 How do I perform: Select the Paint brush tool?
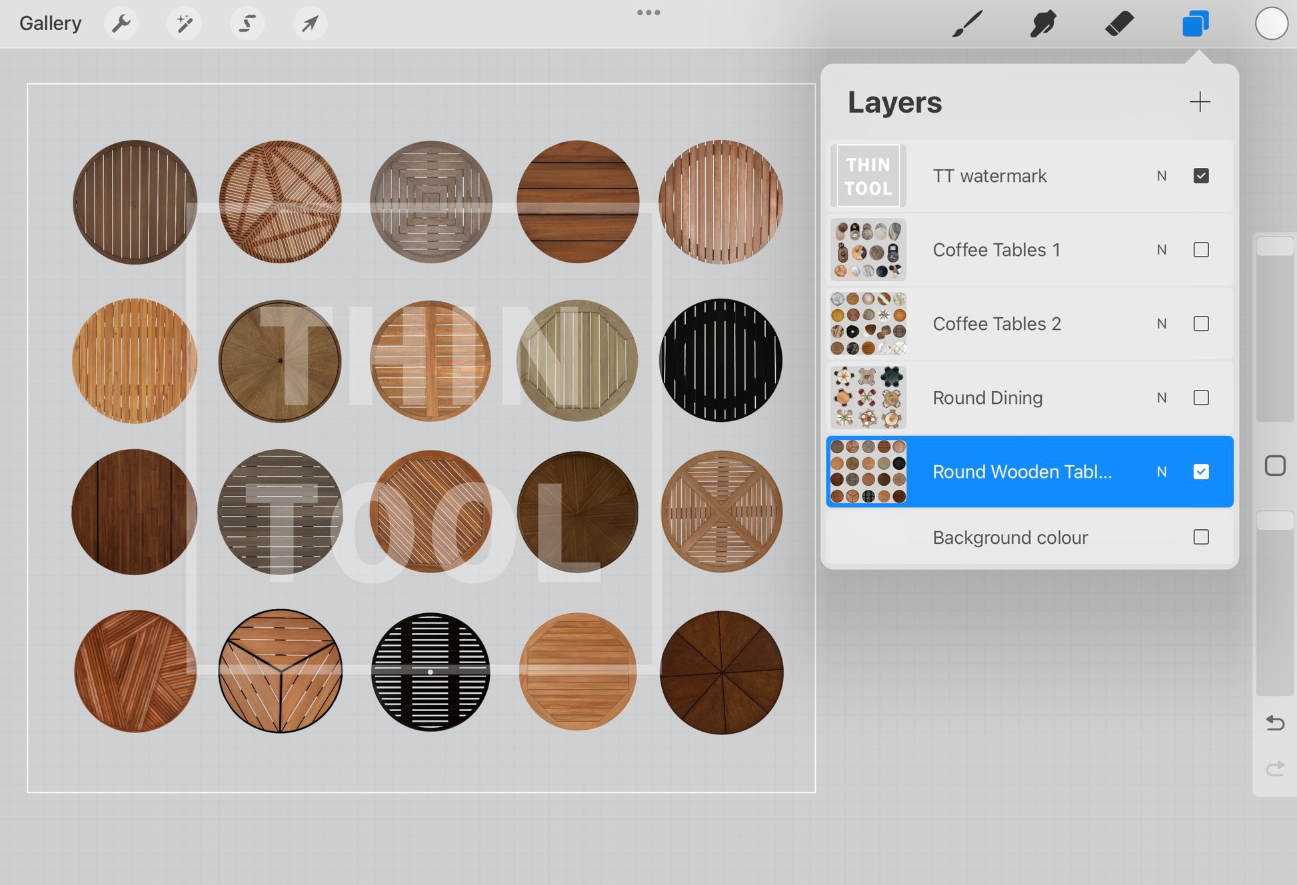(x=967, y=24)
